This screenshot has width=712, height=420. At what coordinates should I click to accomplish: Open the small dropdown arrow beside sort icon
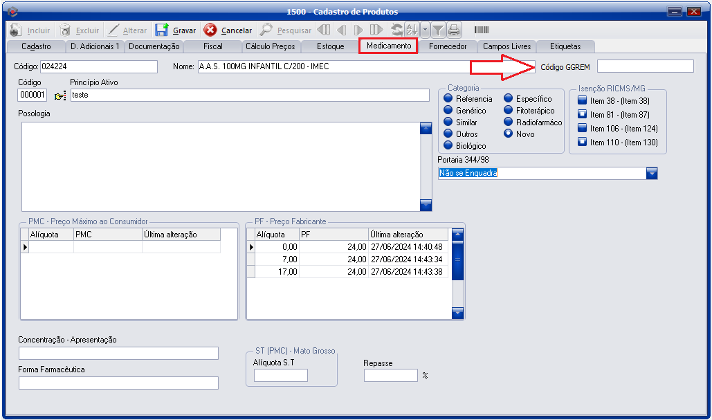424,30
